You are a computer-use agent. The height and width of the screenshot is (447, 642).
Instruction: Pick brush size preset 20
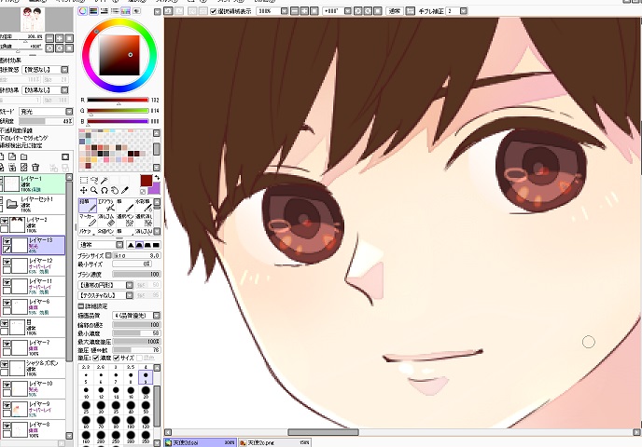tap(146, 390)
